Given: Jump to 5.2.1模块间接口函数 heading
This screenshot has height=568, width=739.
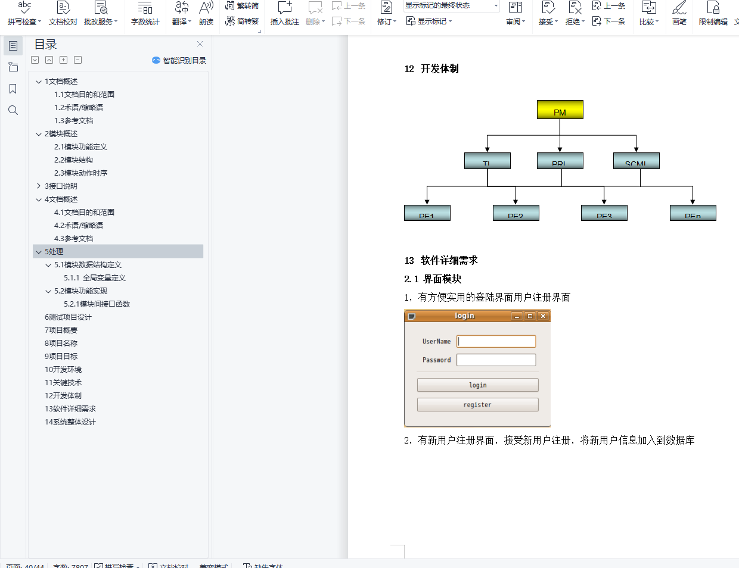Looking at the screenshot, I should pos(97,304).
